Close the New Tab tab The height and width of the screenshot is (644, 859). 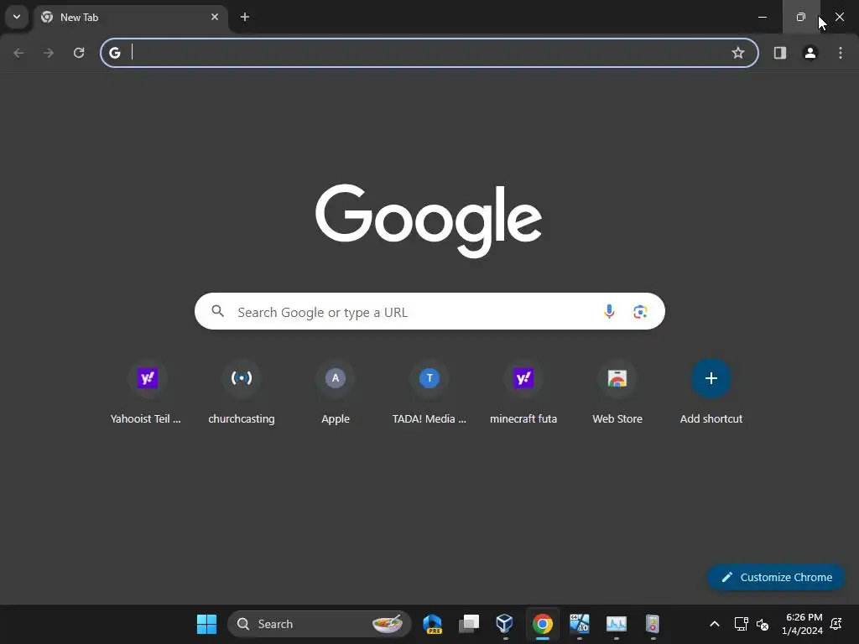pos(215,17)
